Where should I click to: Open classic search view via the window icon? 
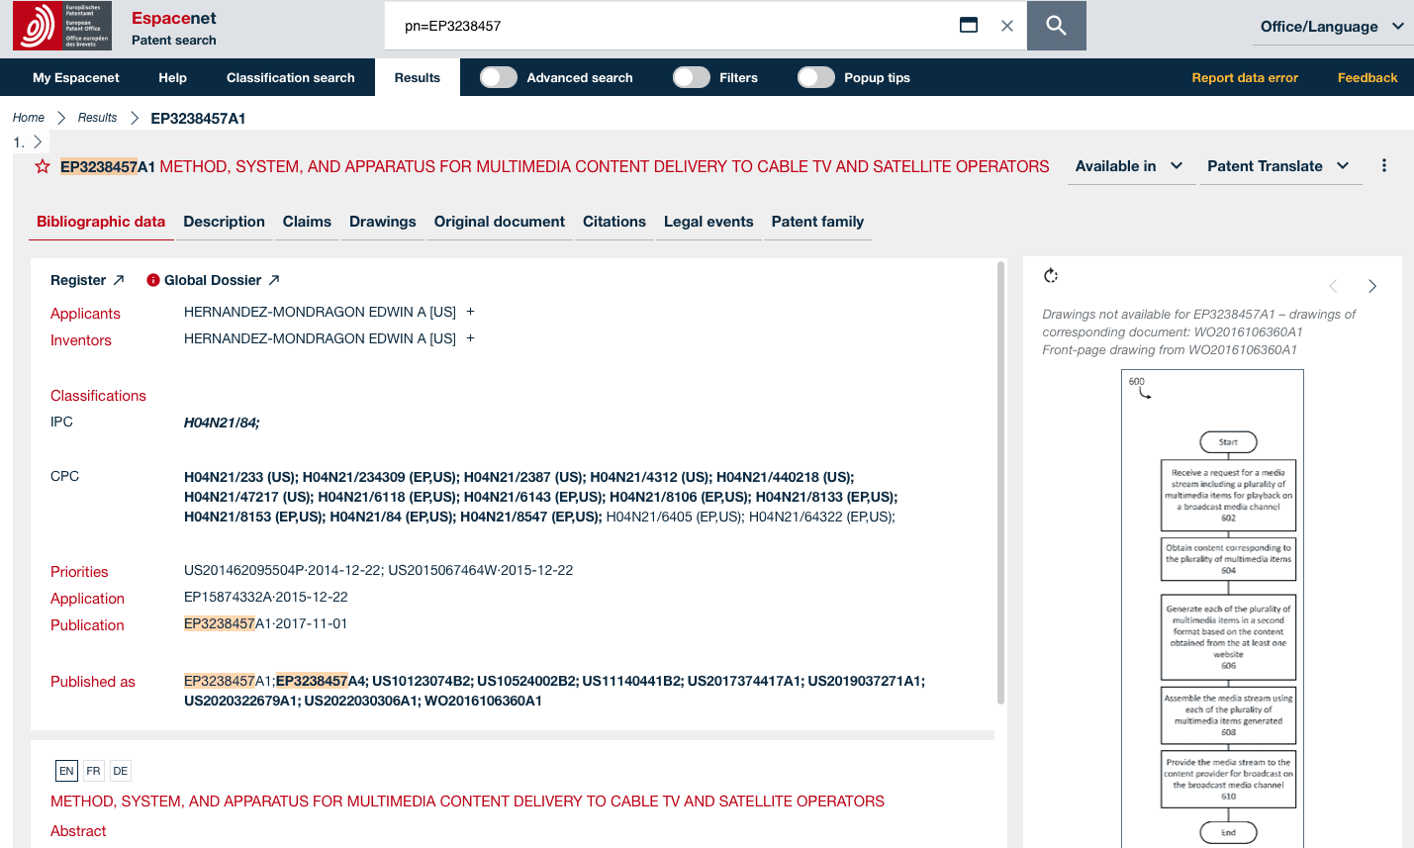click(x=969, y=25)
